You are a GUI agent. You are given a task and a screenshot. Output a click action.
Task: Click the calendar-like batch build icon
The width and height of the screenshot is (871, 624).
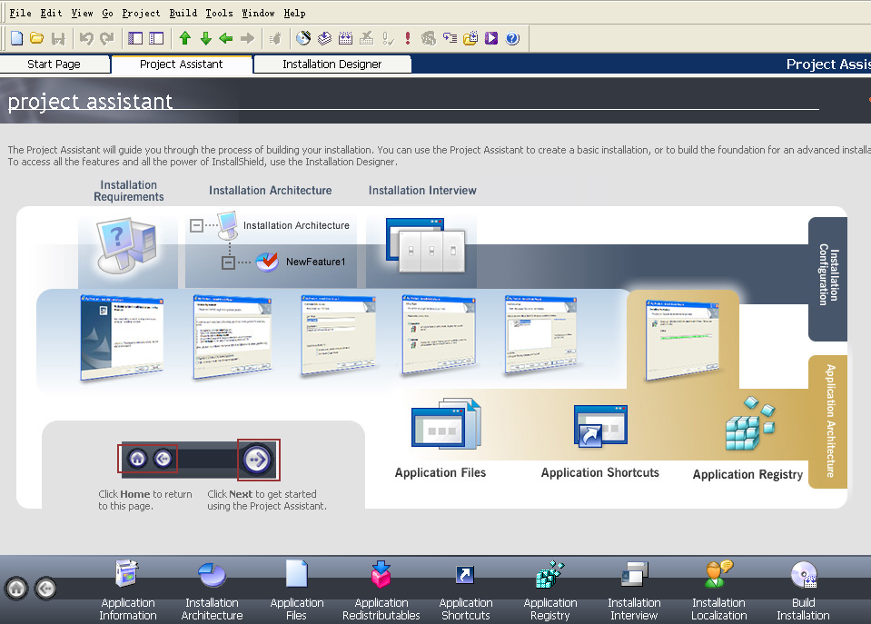pyautogui.click(x=345, y=38)
